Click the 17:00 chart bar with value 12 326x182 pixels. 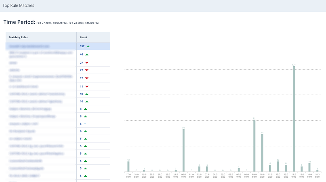pos(128,166)
